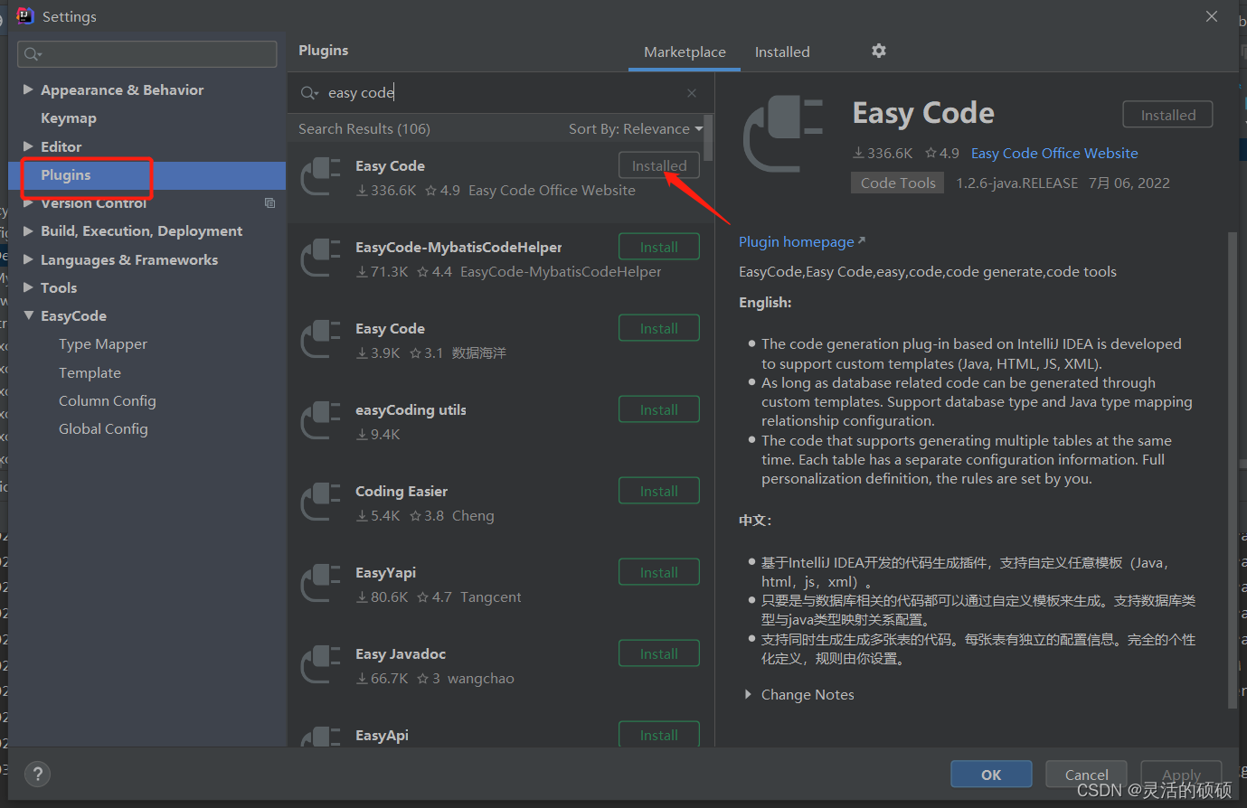The width and height of the screenshot is (1247, 808).
Task: Install the easyCoding utils plugin
Action: 658,409
